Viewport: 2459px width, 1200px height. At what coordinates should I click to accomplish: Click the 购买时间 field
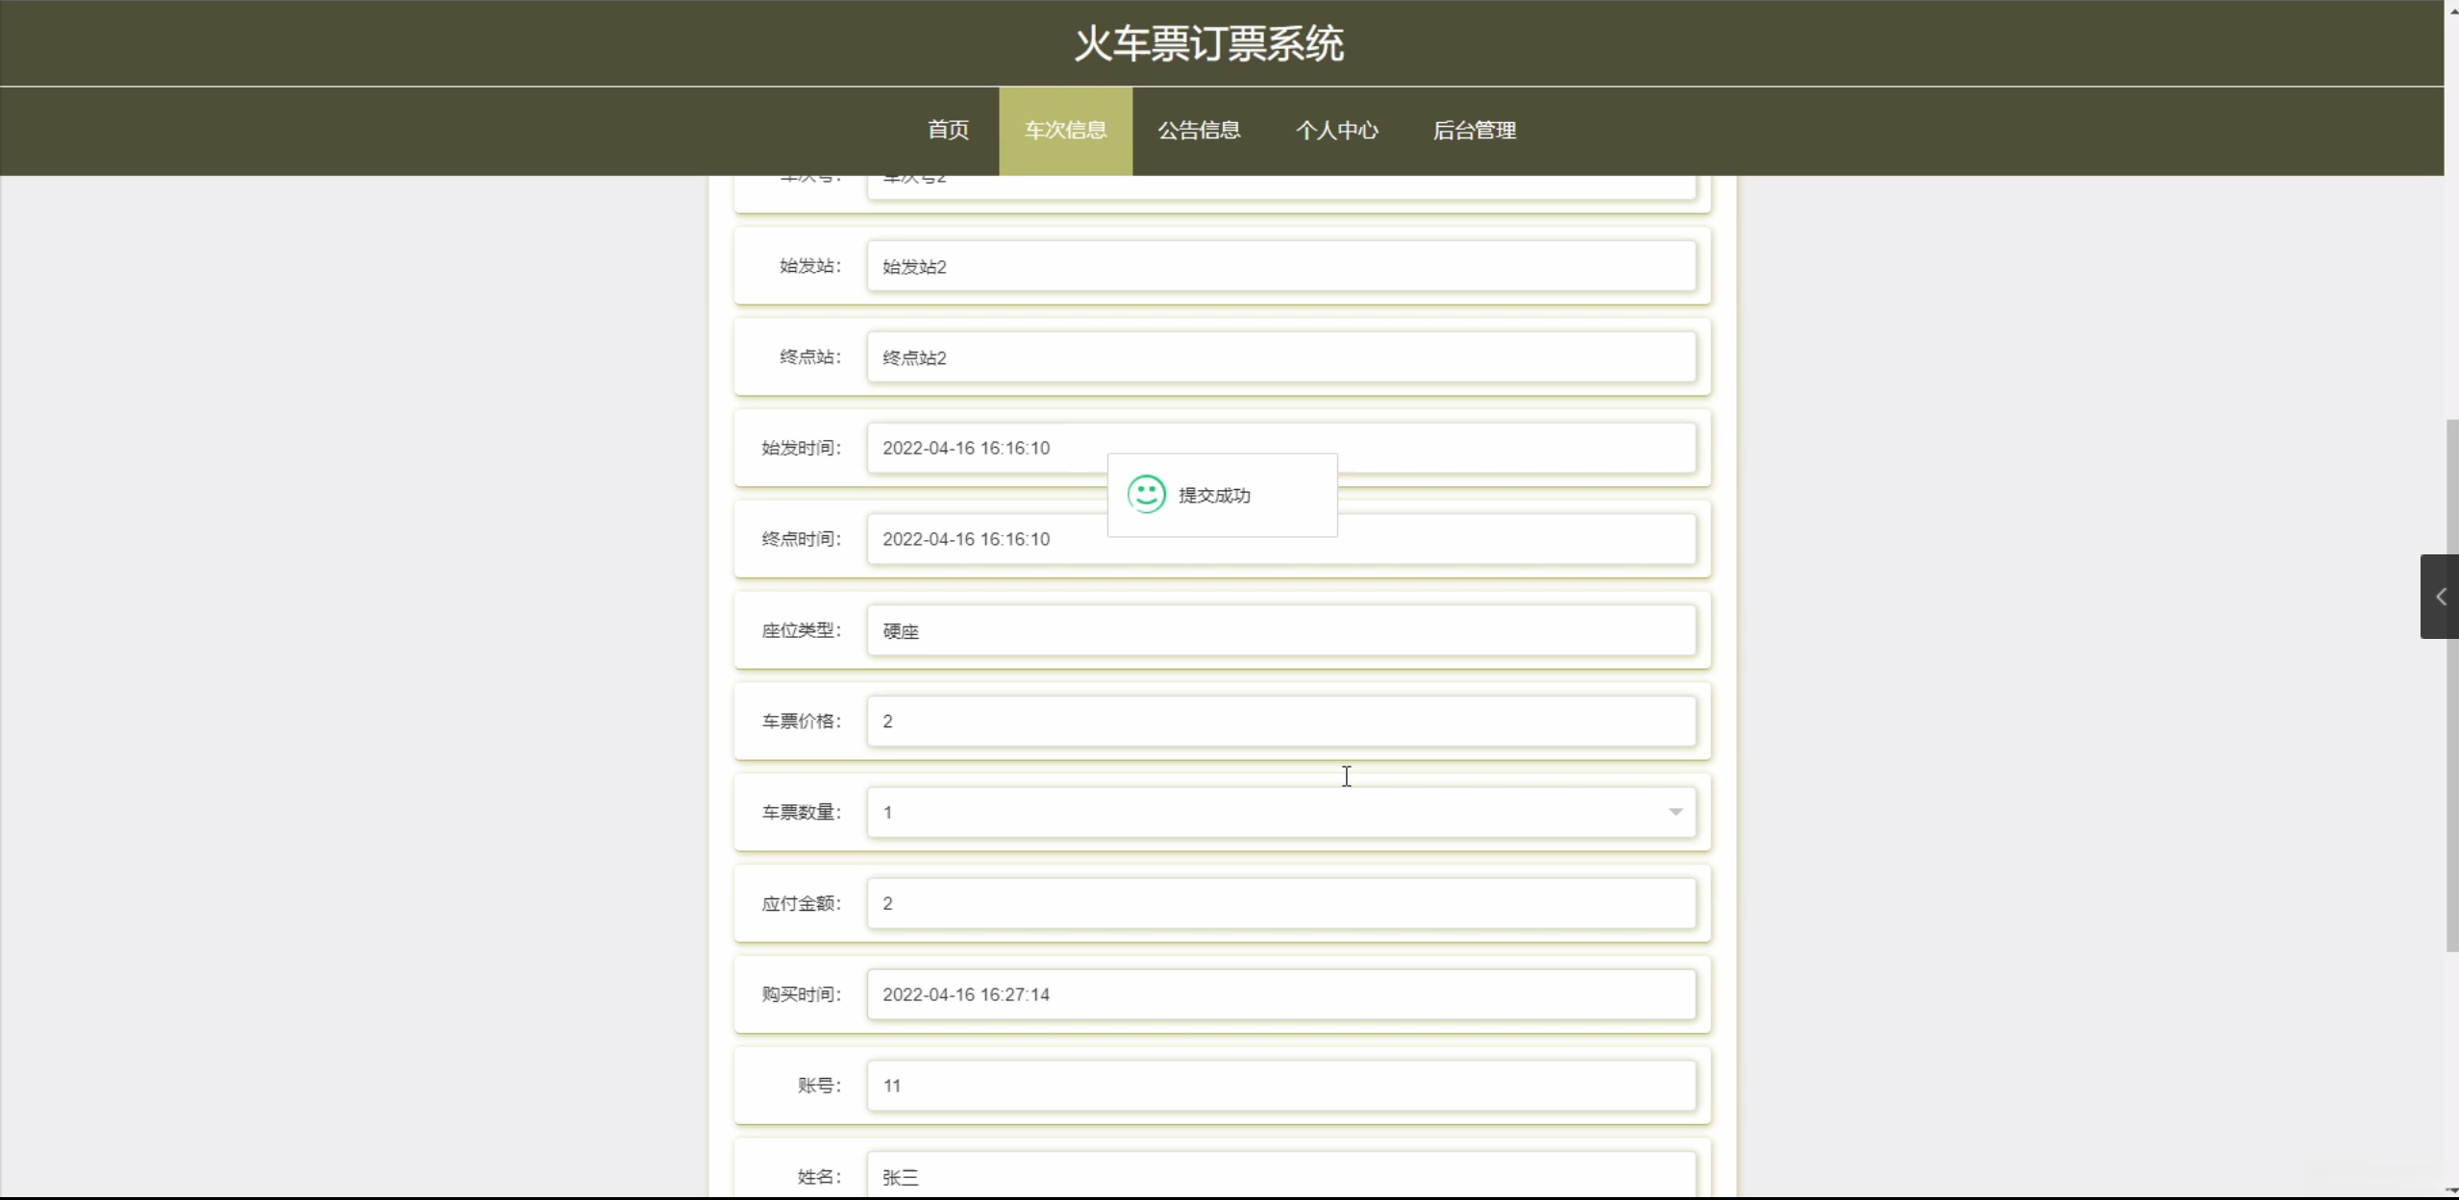(x=1280, y=994)
